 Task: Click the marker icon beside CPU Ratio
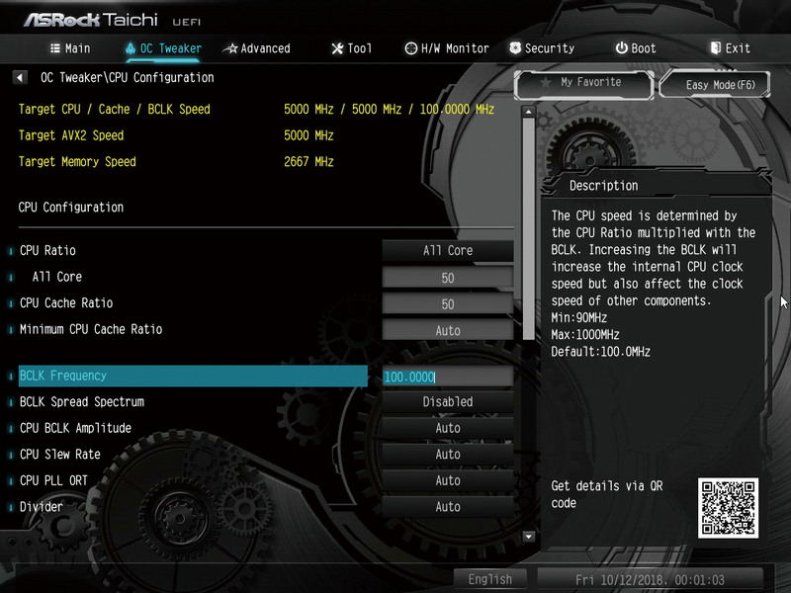[11, 251]
